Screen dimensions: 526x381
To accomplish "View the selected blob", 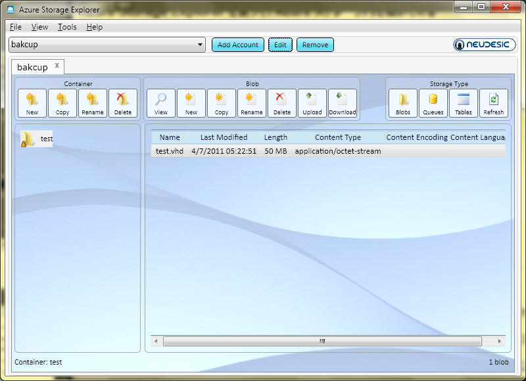I will coord(161,103).
